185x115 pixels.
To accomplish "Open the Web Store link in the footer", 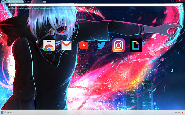I will tap(178, 112).
